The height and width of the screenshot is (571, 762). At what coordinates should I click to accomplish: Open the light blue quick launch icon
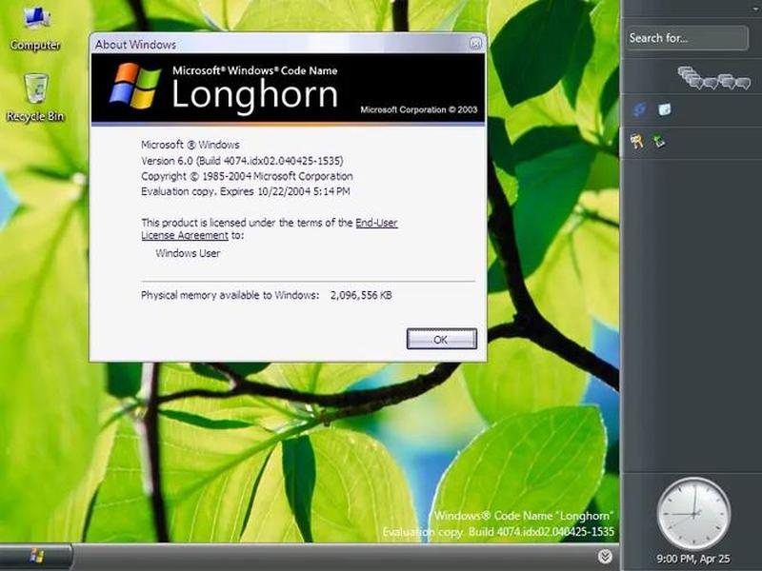[x=664, y=109]
